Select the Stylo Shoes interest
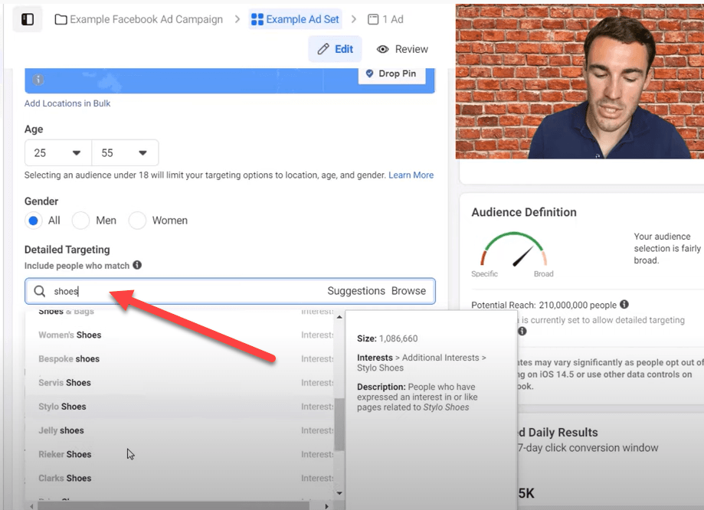Image resolution: width=704 pixels, height=510 pixels. [179, 407]
